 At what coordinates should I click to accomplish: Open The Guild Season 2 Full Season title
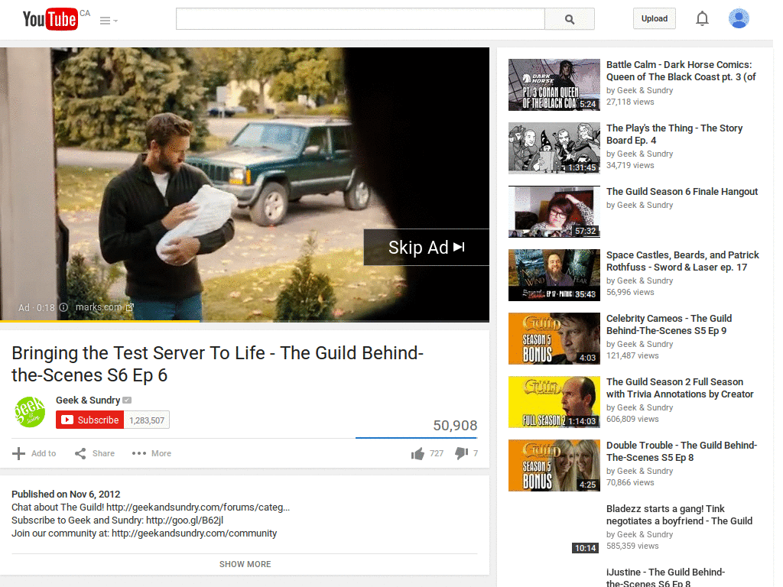coord(680,388)
